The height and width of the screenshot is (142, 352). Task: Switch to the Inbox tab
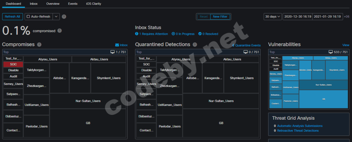[34, 4]
